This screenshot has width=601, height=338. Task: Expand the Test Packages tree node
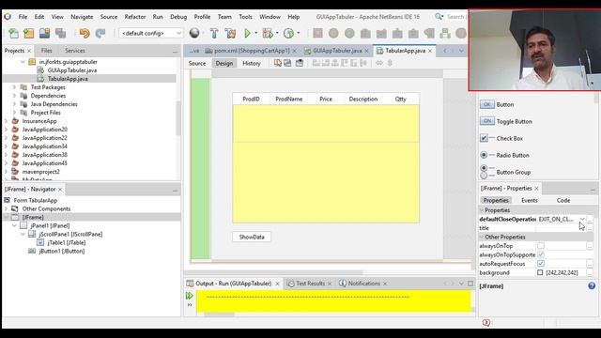(14, 87)
